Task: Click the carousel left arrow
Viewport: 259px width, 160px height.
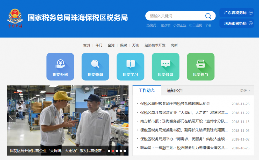Action: click(11, 117)
